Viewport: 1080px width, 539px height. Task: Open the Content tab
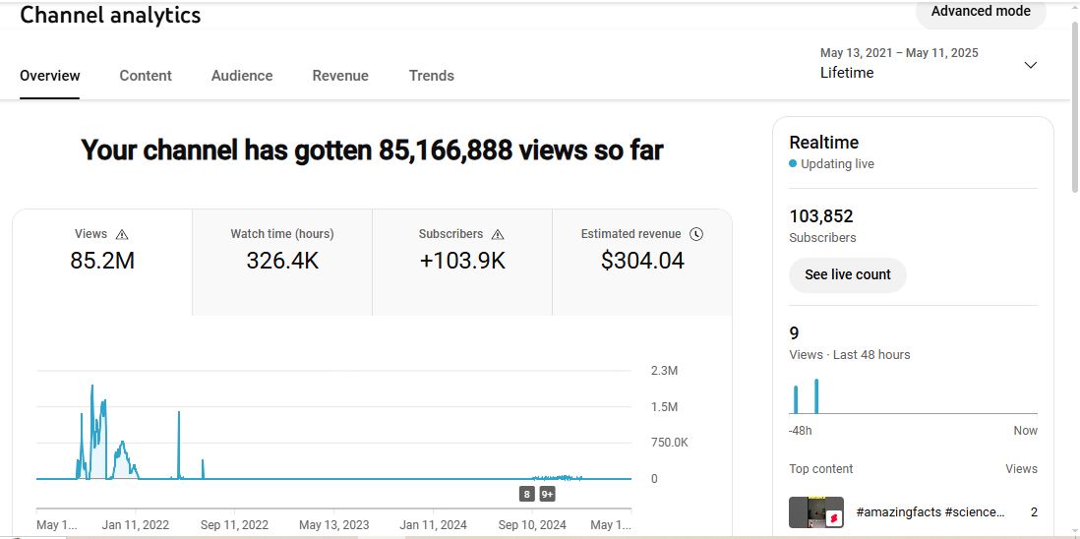(146, 76)
